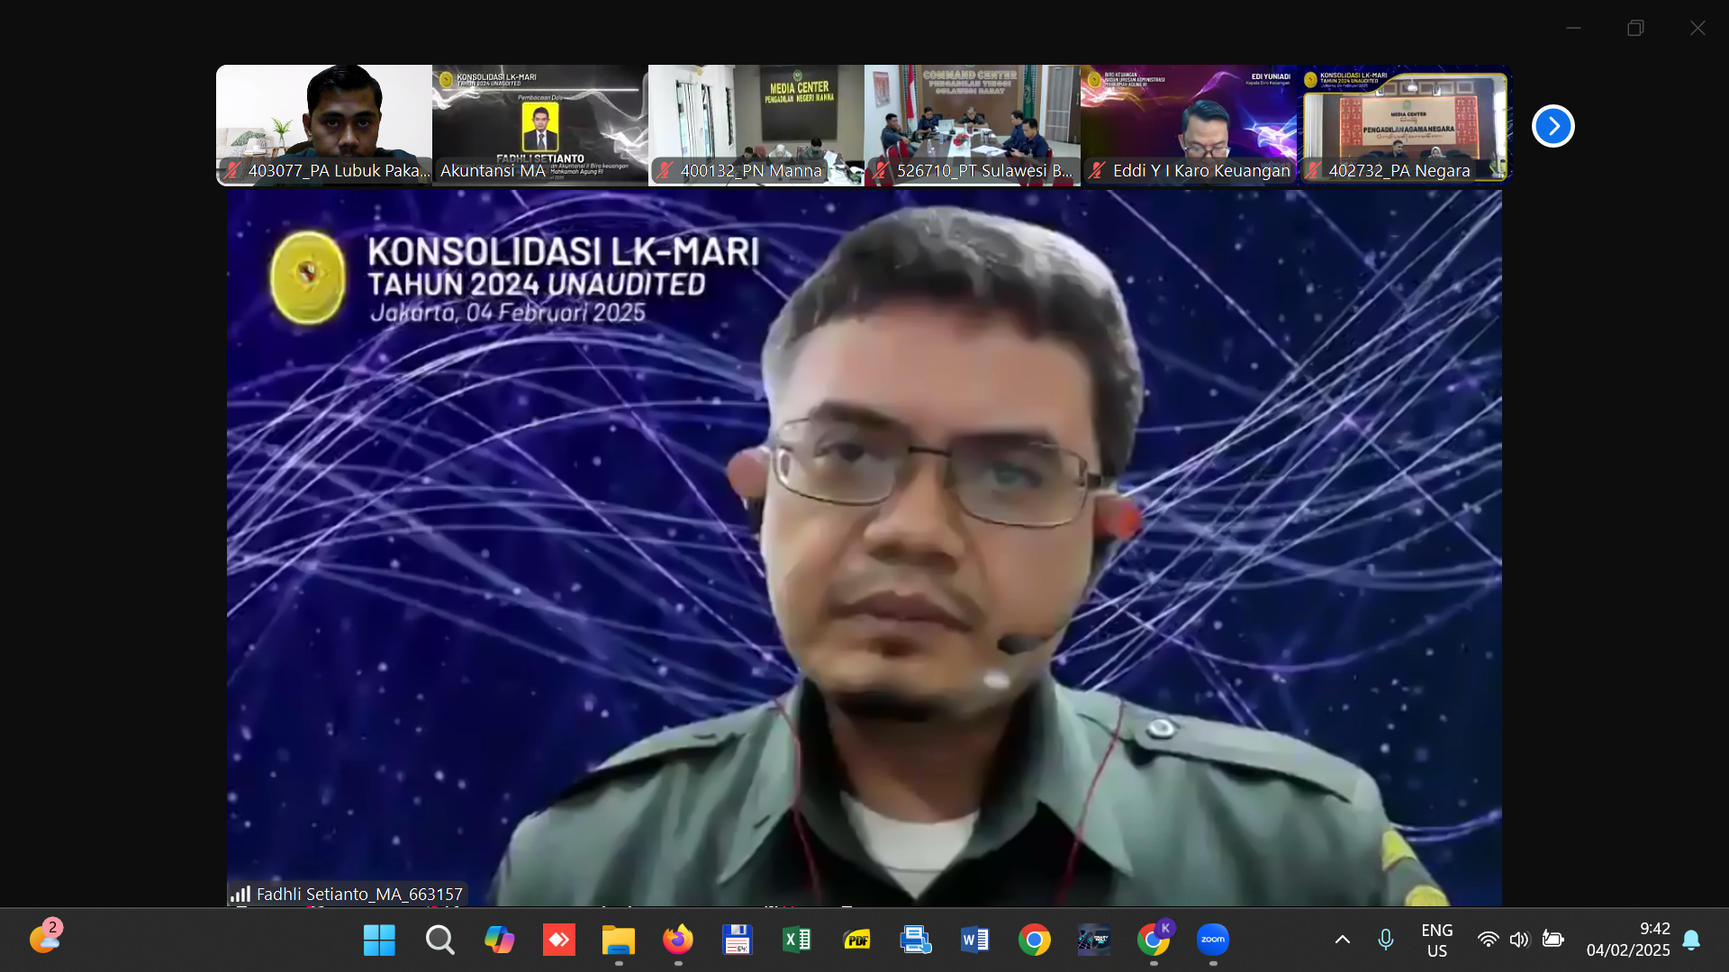Viewport: 1729px width, 972px height.
Task: Open Microsoft Word from the taskbar
Action: pos(975,940)
